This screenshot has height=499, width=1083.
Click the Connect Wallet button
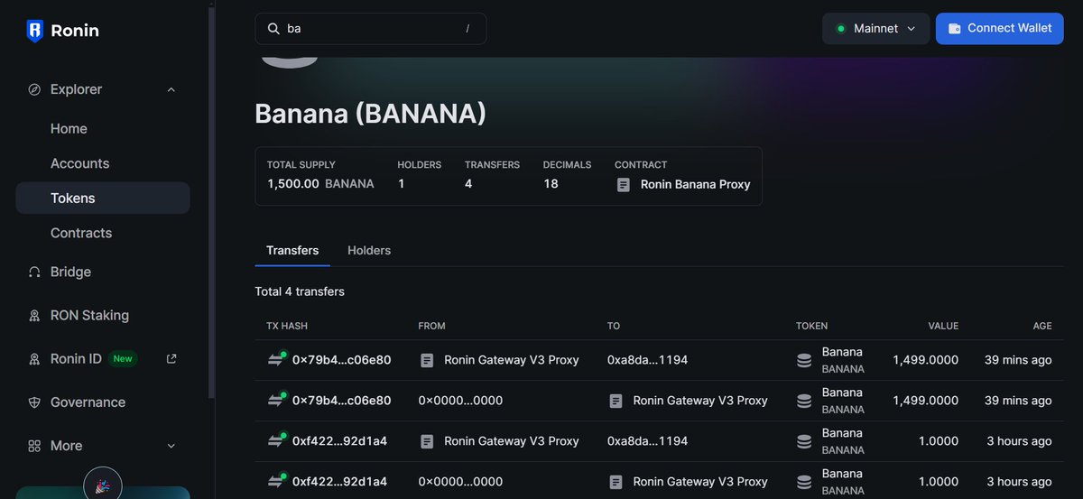point(1000,29)
